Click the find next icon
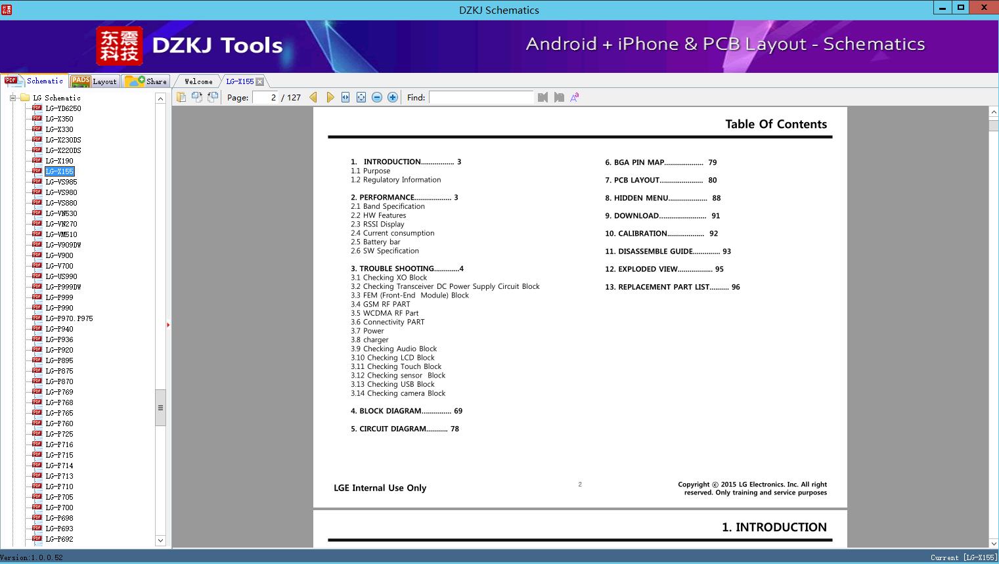 (x=559, y=97)
